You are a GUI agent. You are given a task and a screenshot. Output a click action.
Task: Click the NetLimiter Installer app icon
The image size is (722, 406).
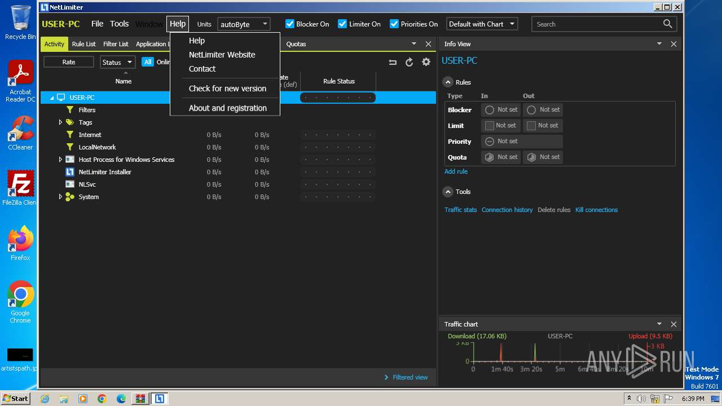(x=70, y=172)
